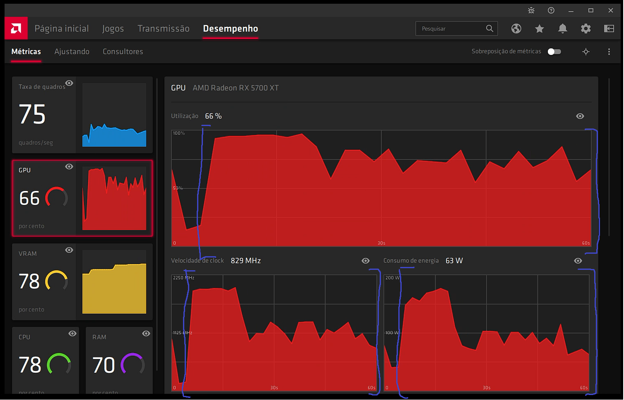Click the AMD logo home icon
This screenshot has height=400, width=624.
[16, 28]
